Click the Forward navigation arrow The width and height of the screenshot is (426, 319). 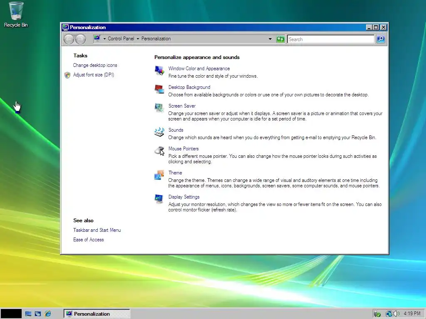tap(80, 39)
